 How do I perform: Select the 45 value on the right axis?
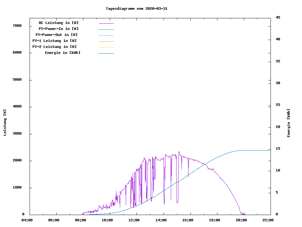[278, 17]
